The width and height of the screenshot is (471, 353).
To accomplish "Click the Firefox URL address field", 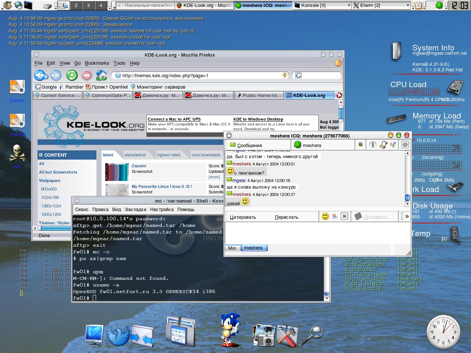I will coord(200,75).
